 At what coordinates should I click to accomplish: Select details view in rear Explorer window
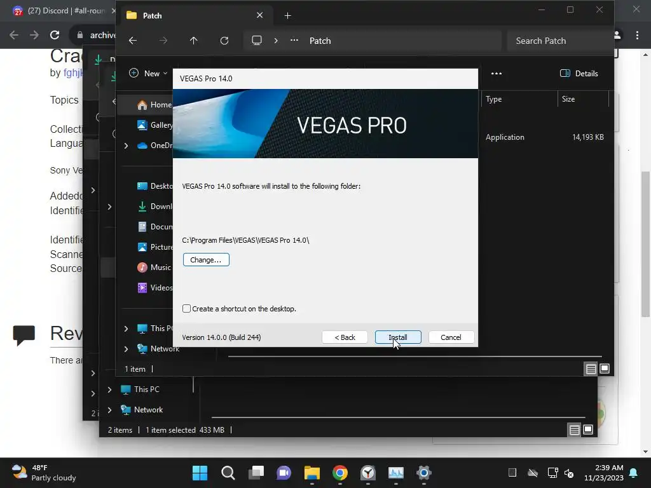[x=574, y=430]
